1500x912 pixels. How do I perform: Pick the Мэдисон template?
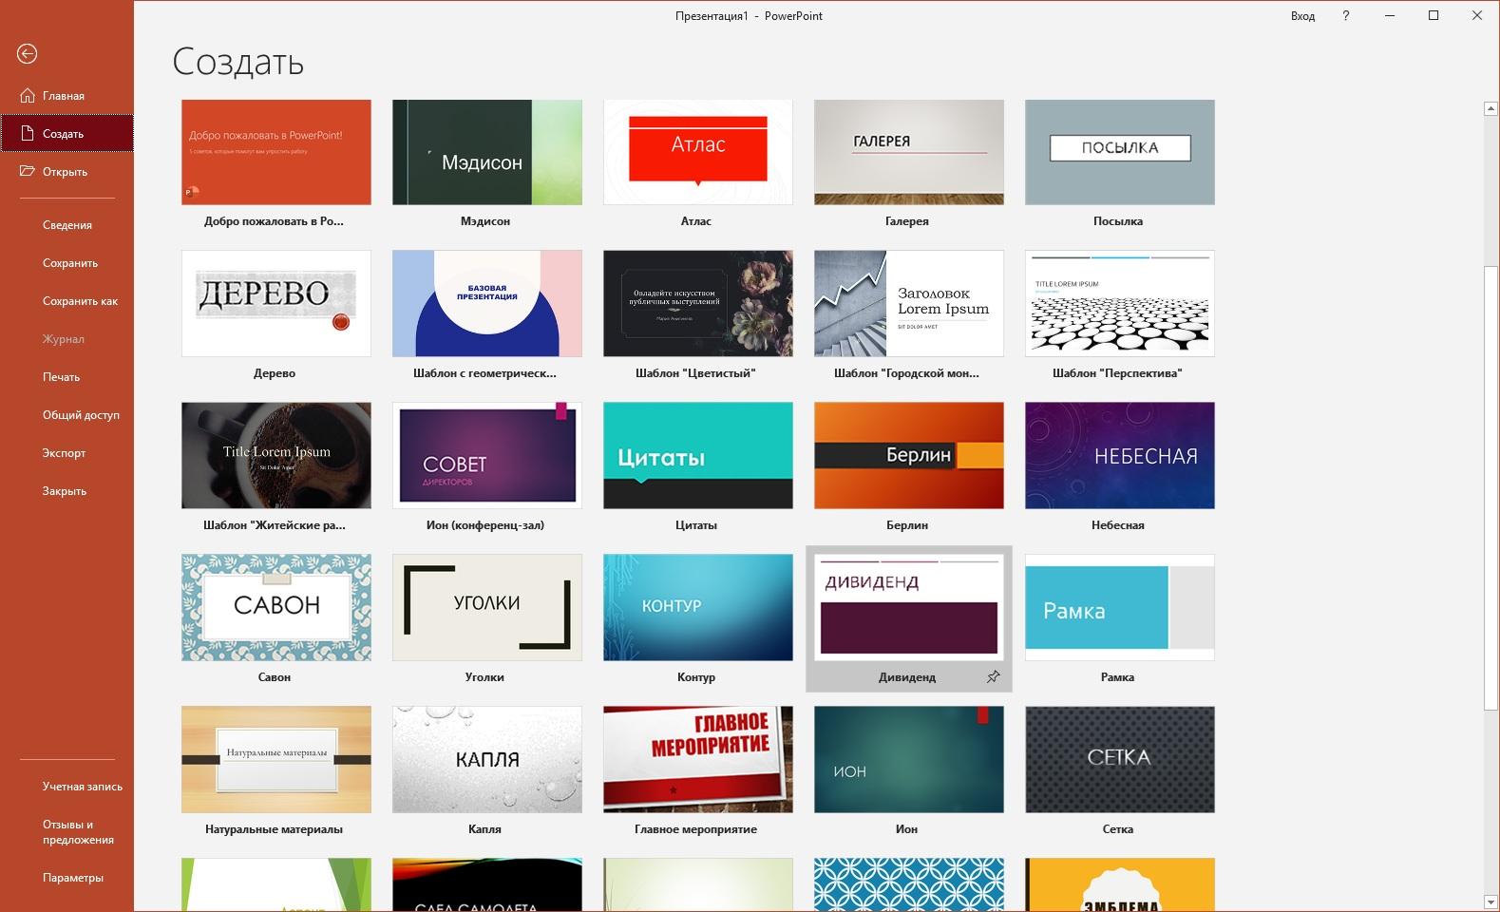tap(486, 152)
